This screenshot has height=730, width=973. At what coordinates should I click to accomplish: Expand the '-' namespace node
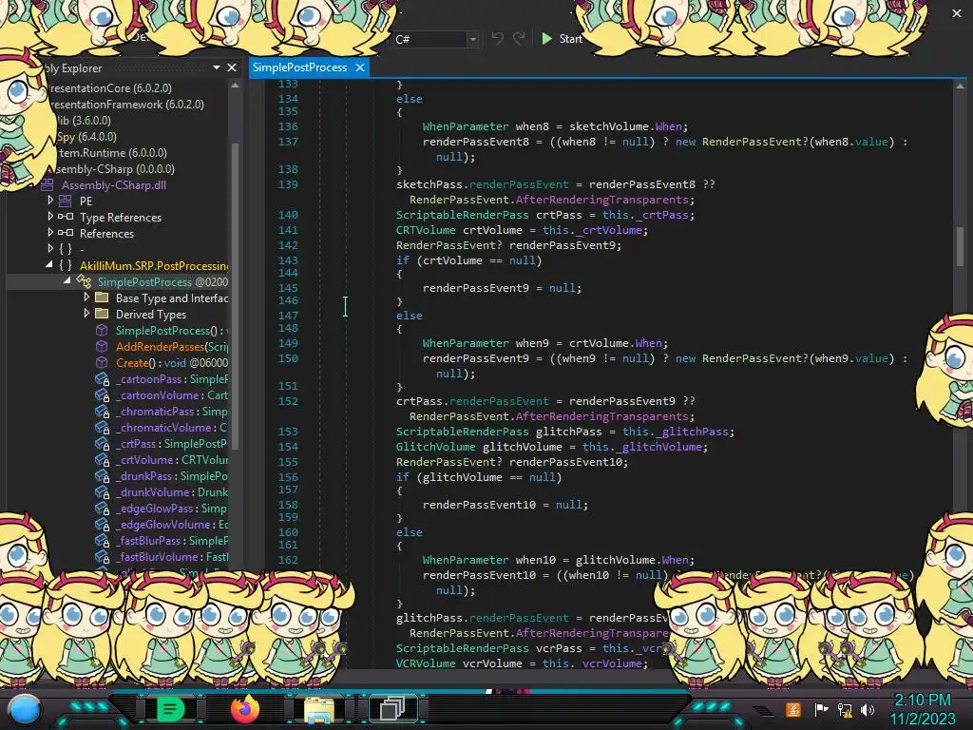pyautogui.click(x=50, y=248)
